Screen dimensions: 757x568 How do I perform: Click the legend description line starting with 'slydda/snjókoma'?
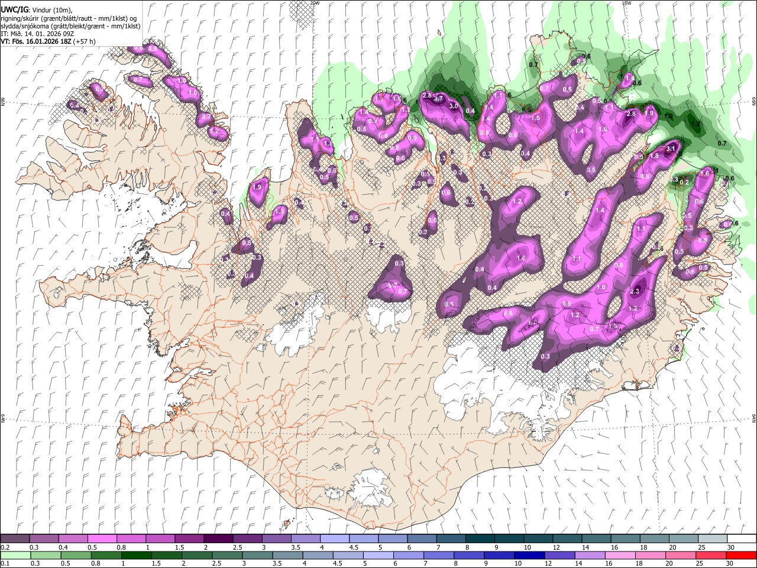pyautogui.click(x=70, y=26)
